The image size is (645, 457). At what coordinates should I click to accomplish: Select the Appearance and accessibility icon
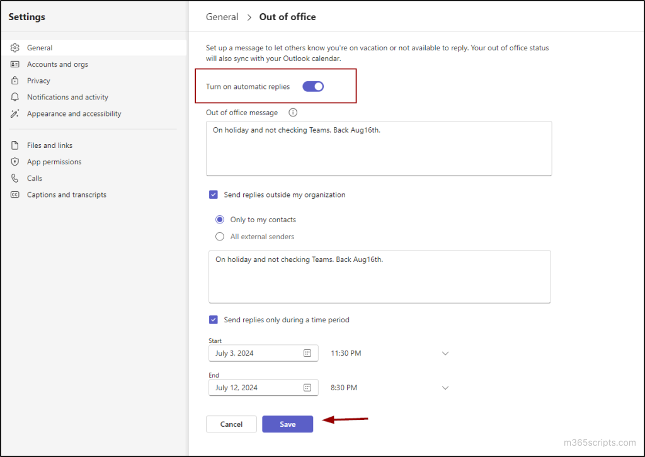click(14, 113)
